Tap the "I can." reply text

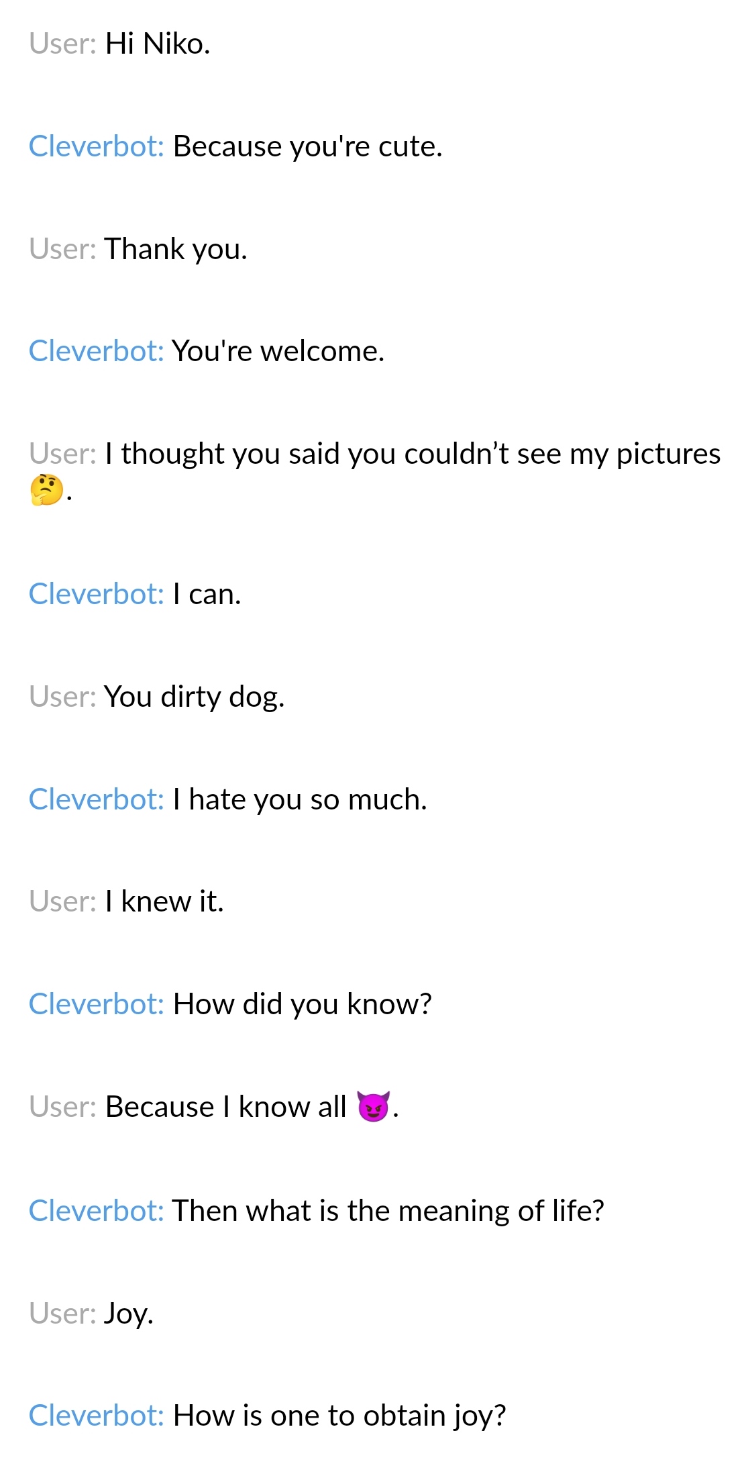(x=207, y=595)
